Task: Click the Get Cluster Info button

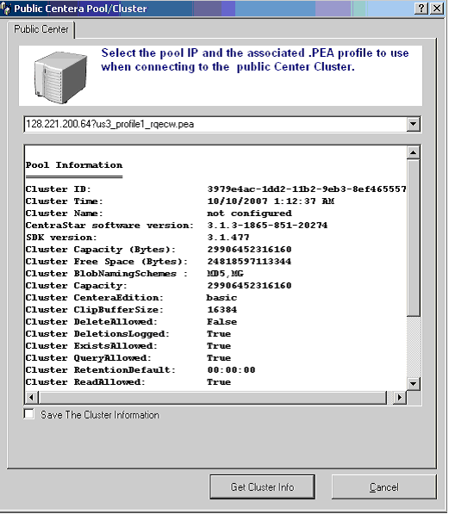Action: coord(262,486)
